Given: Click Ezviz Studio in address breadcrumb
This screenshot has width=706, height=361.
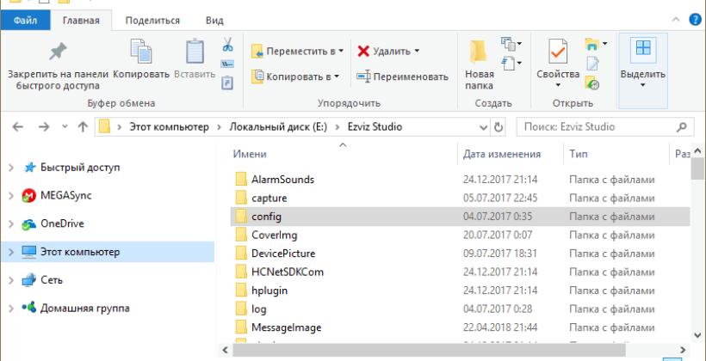Looking at the screenshot, I should click(x=375, y=126).
